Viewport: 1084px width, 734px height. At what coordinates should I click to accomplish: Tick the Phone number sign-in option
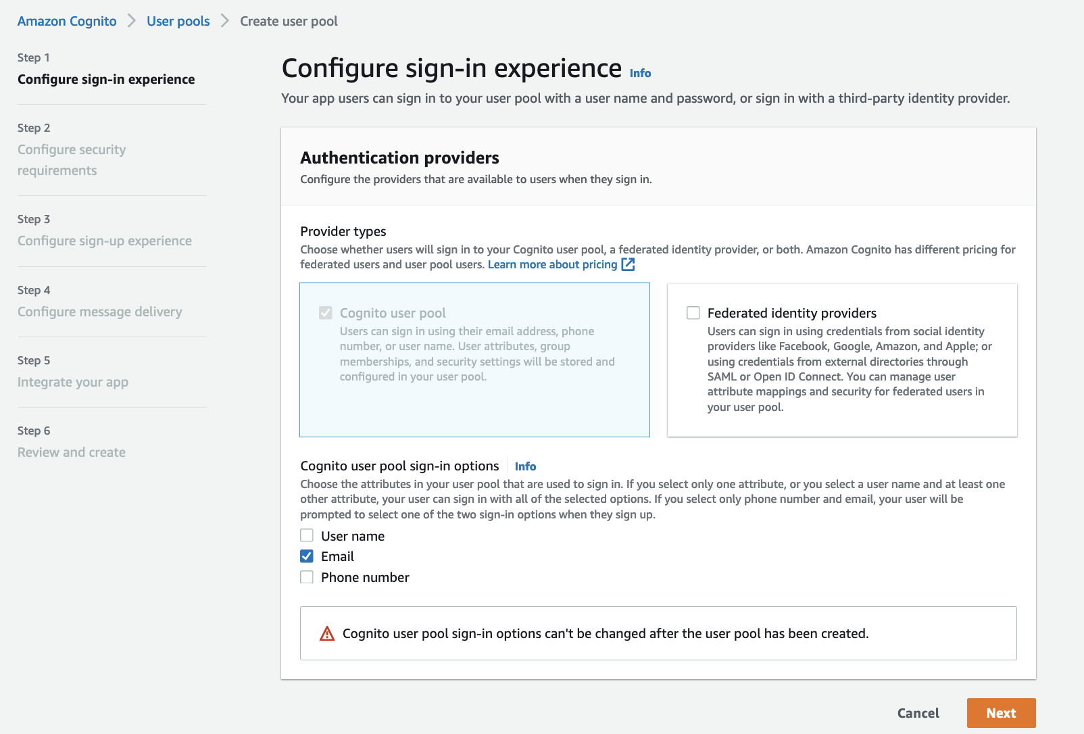click(307, 577)
